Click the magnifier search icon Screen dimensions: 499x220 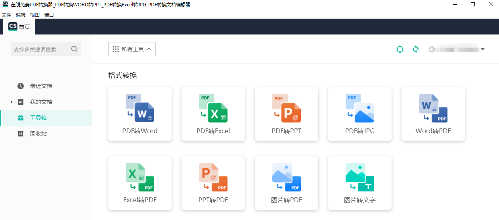[74, 49]
